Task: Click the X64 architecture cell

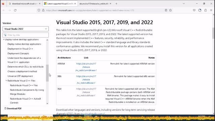Action: coord(59,89)
